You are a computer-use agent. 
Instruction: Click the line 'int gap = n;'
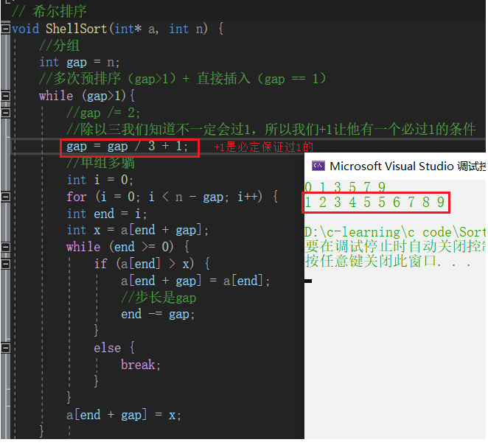(80, 62)
